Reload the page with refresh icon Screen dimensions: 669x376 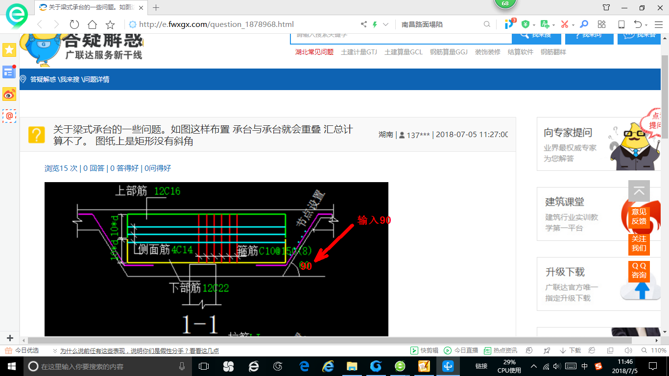click(x=74, y=24)
